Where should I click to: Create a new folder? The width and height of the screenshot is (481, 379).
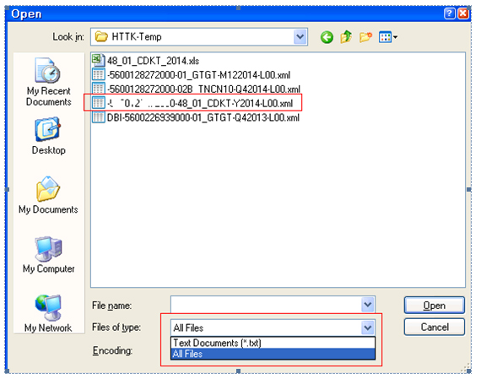coord(365,37)
